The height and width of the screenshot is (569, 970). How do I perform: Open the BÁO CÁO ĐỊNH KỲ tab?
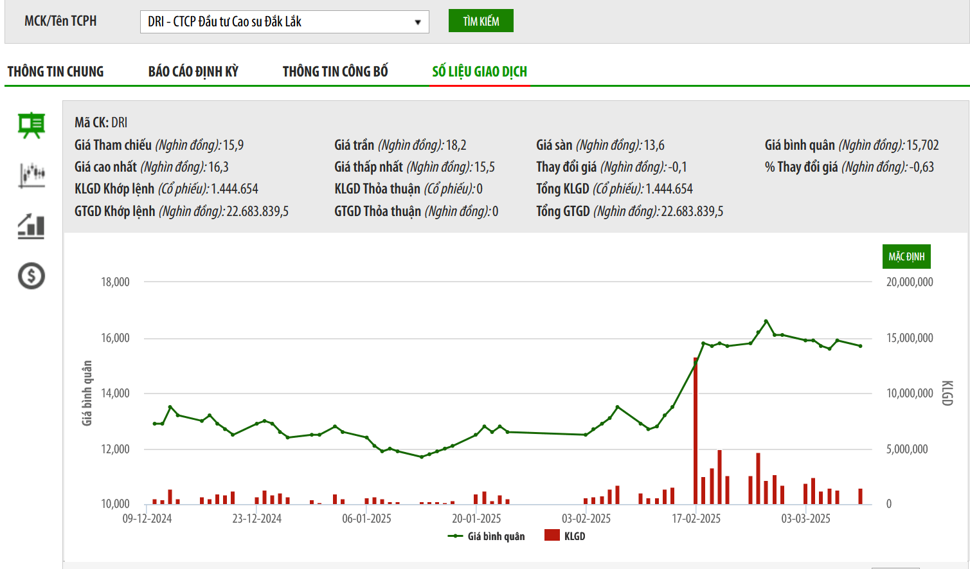click(193, 71)
